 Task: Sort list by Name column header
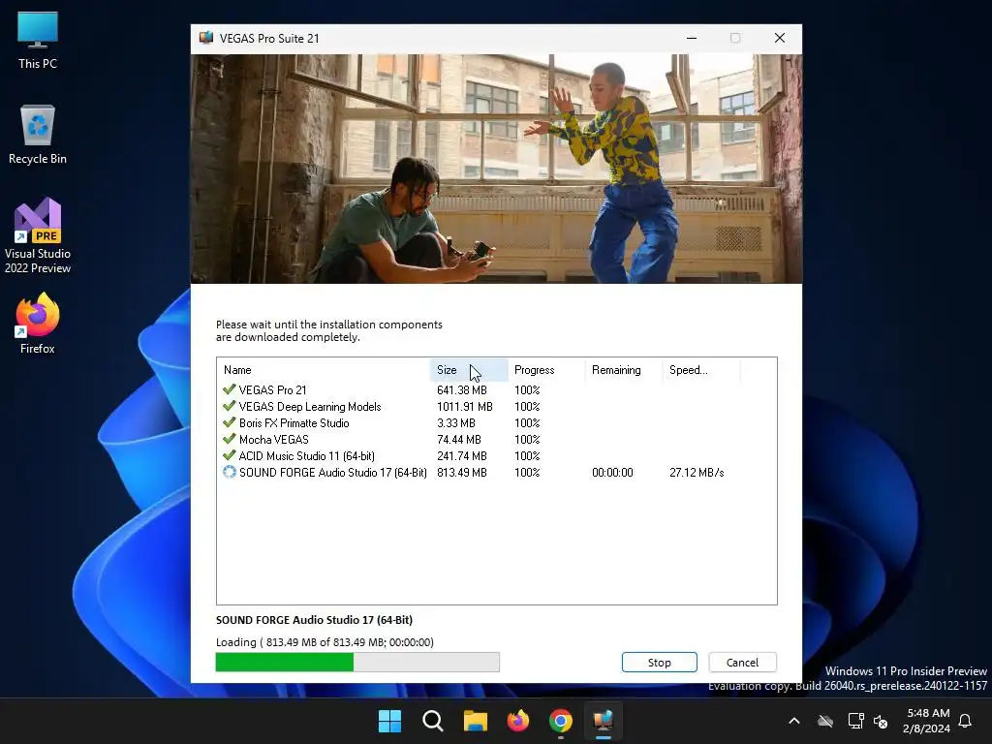(324, 370)
